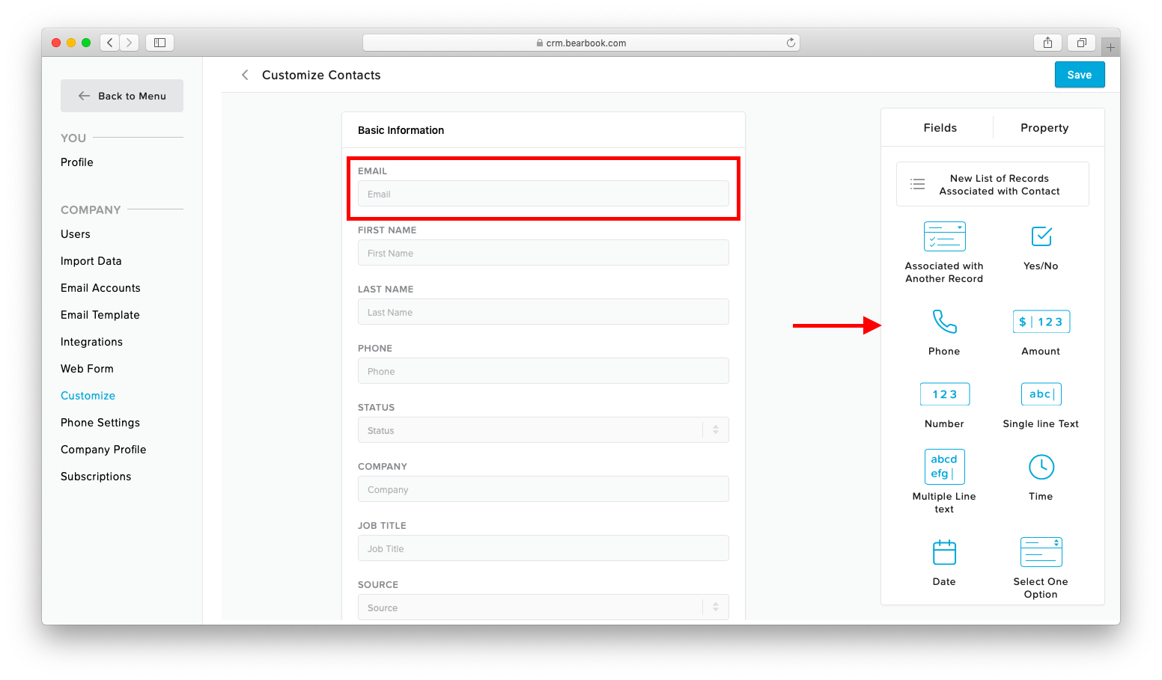Open Email Accounts settings
This screenshot has width=1162, height=680.
click(x=100, y=288)
